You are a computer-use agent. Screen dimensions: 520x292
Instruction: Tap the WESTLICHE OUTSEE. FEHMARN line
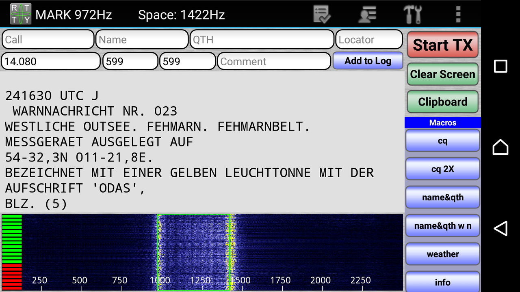(158, 127)
